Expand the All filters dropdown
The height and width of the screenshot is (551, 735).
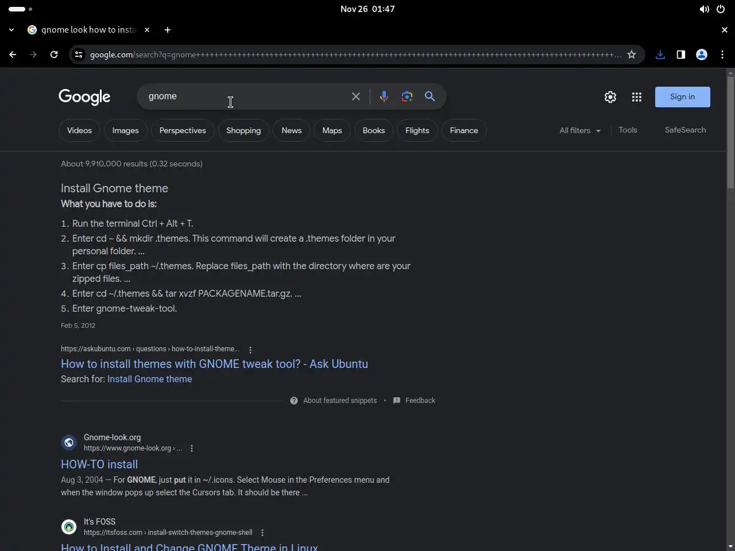coord(580,130)
